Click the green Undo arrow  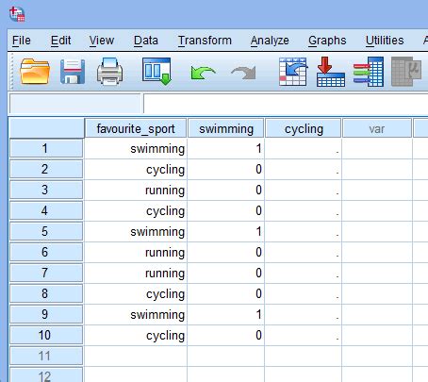pos(203,74)
